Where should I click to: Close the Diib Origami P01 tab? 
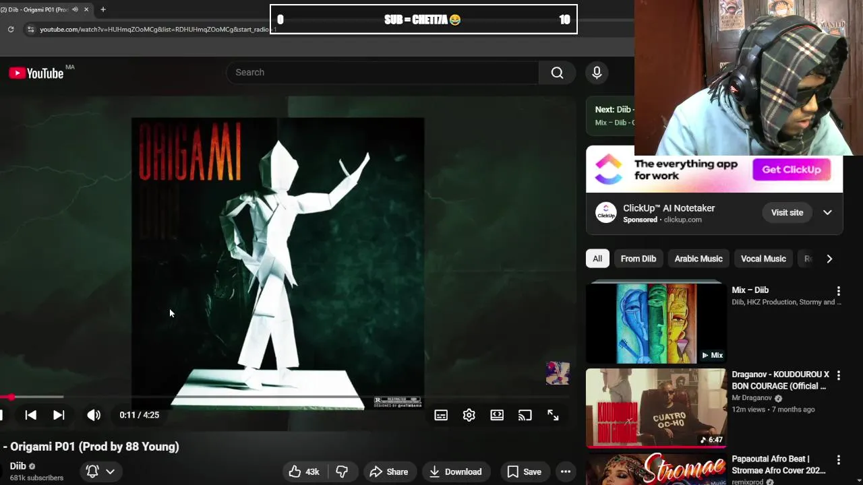86,9
